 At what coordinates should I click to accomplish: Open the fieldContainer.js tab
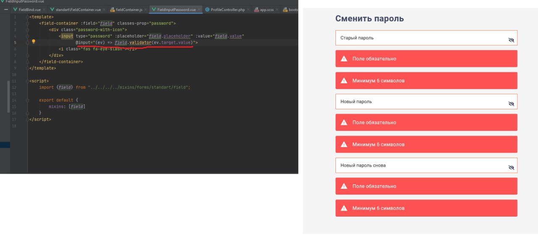(x=129, y=9)
